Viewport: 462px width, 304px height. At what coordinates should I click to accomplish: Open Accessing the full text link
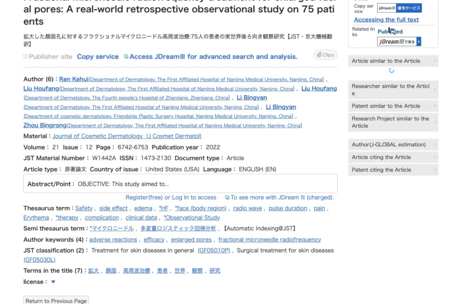pos(386,20)
